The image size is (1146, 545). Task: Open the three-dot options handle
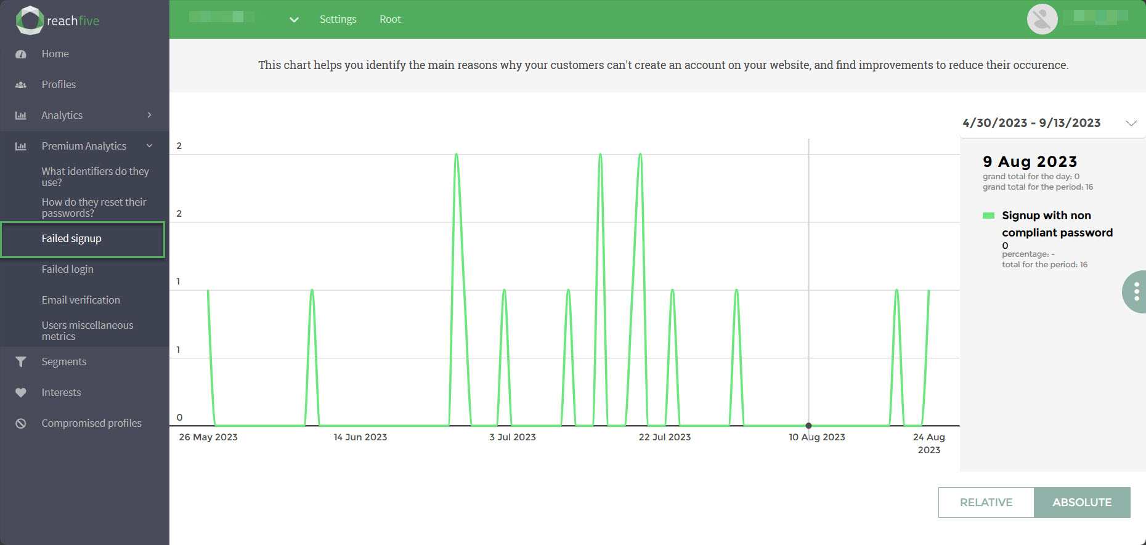click(x=1136, y=291)
